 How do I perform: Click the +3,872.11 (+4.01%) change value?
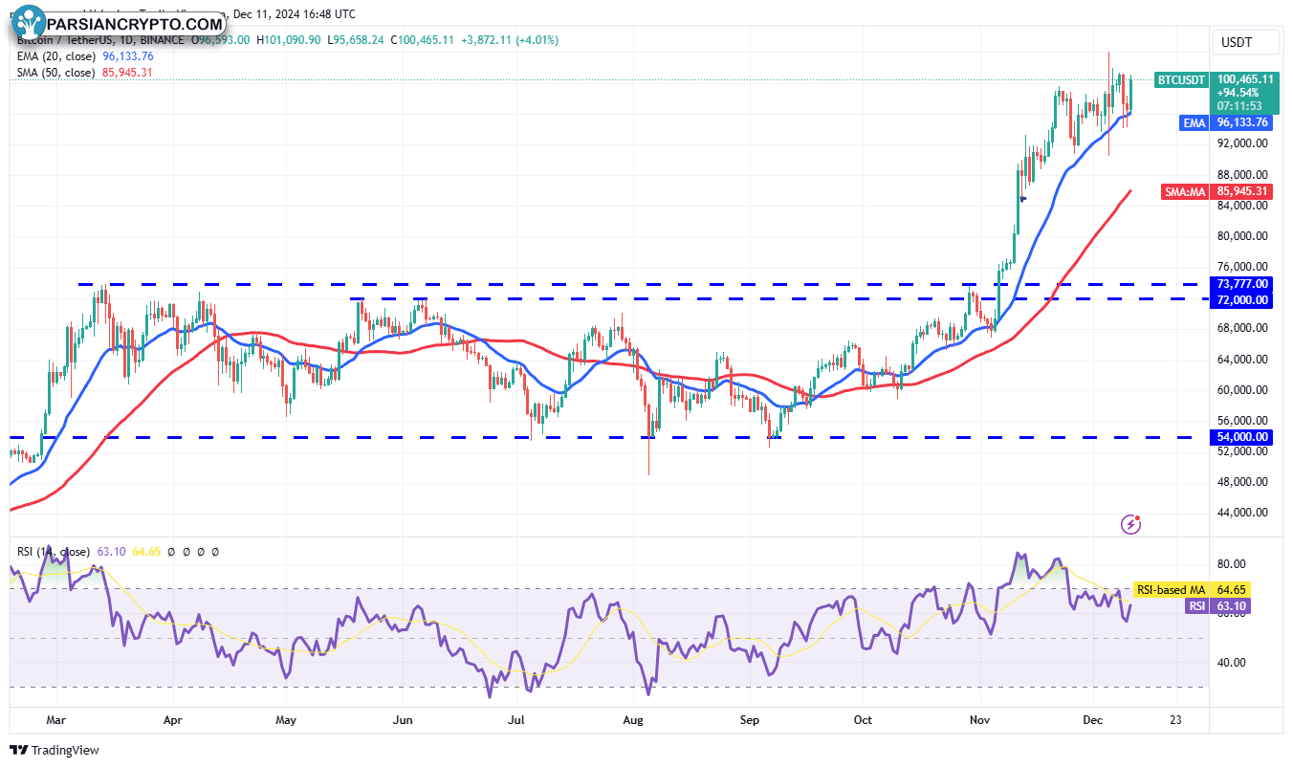(510, 40)
